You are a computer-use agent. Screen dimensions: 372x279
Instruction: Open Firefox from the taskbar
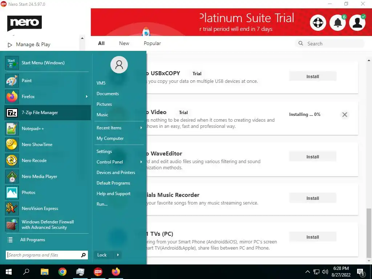coord(116,272)
